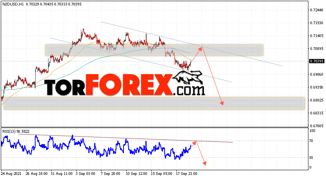Click the current price label 0.70395
Viewport: 326px width, 178px height.
click(317, 61)
